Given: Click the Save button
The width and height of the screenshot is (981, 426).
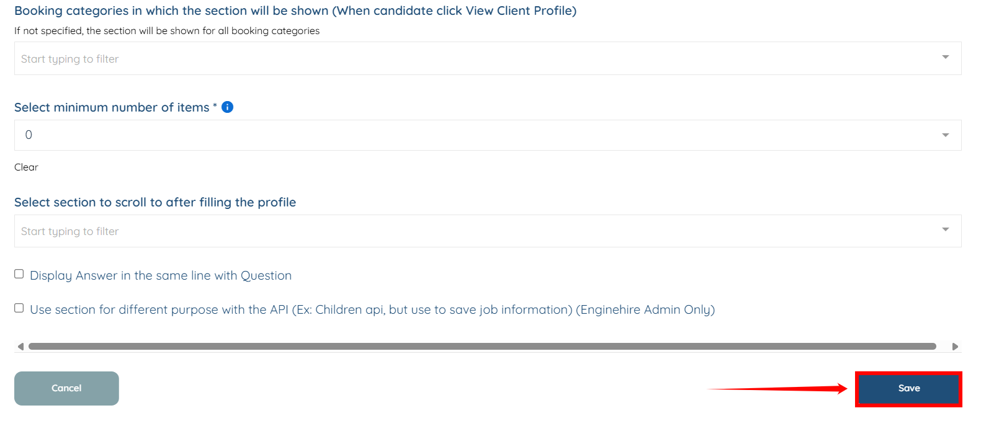Looking at the screenshot, I should click(x=908, y=389).
